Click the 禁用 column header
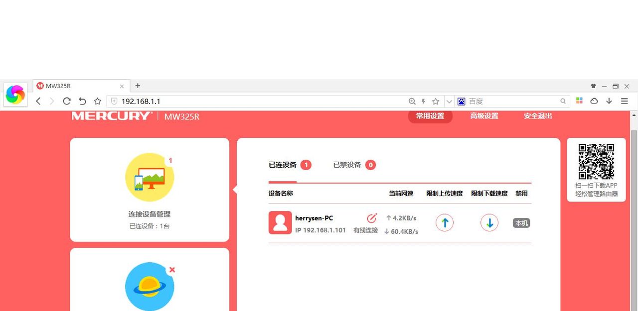 coord(521,194)
